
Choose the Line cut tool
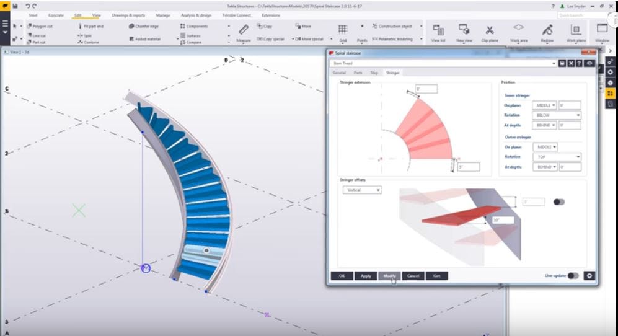(36, 35)
